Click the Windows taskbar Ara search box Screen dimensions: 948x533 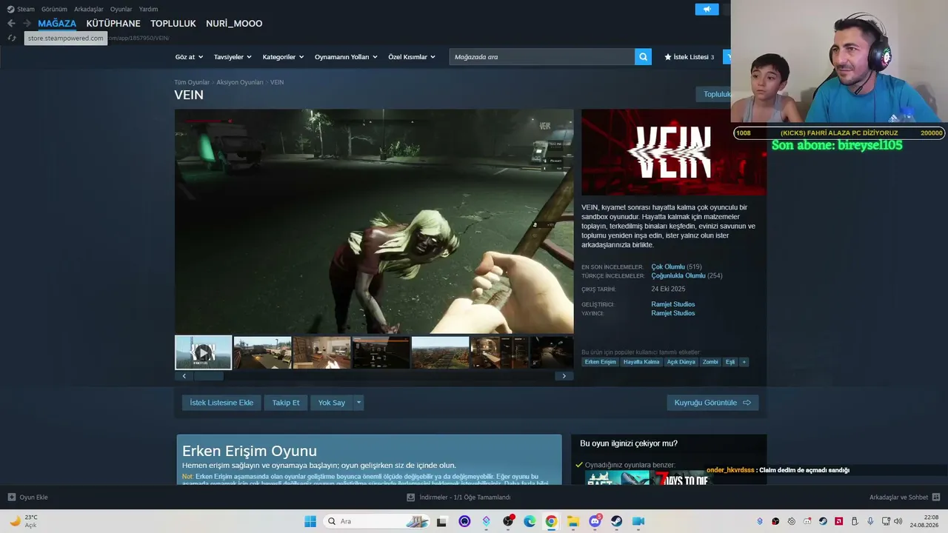[376, 521]
